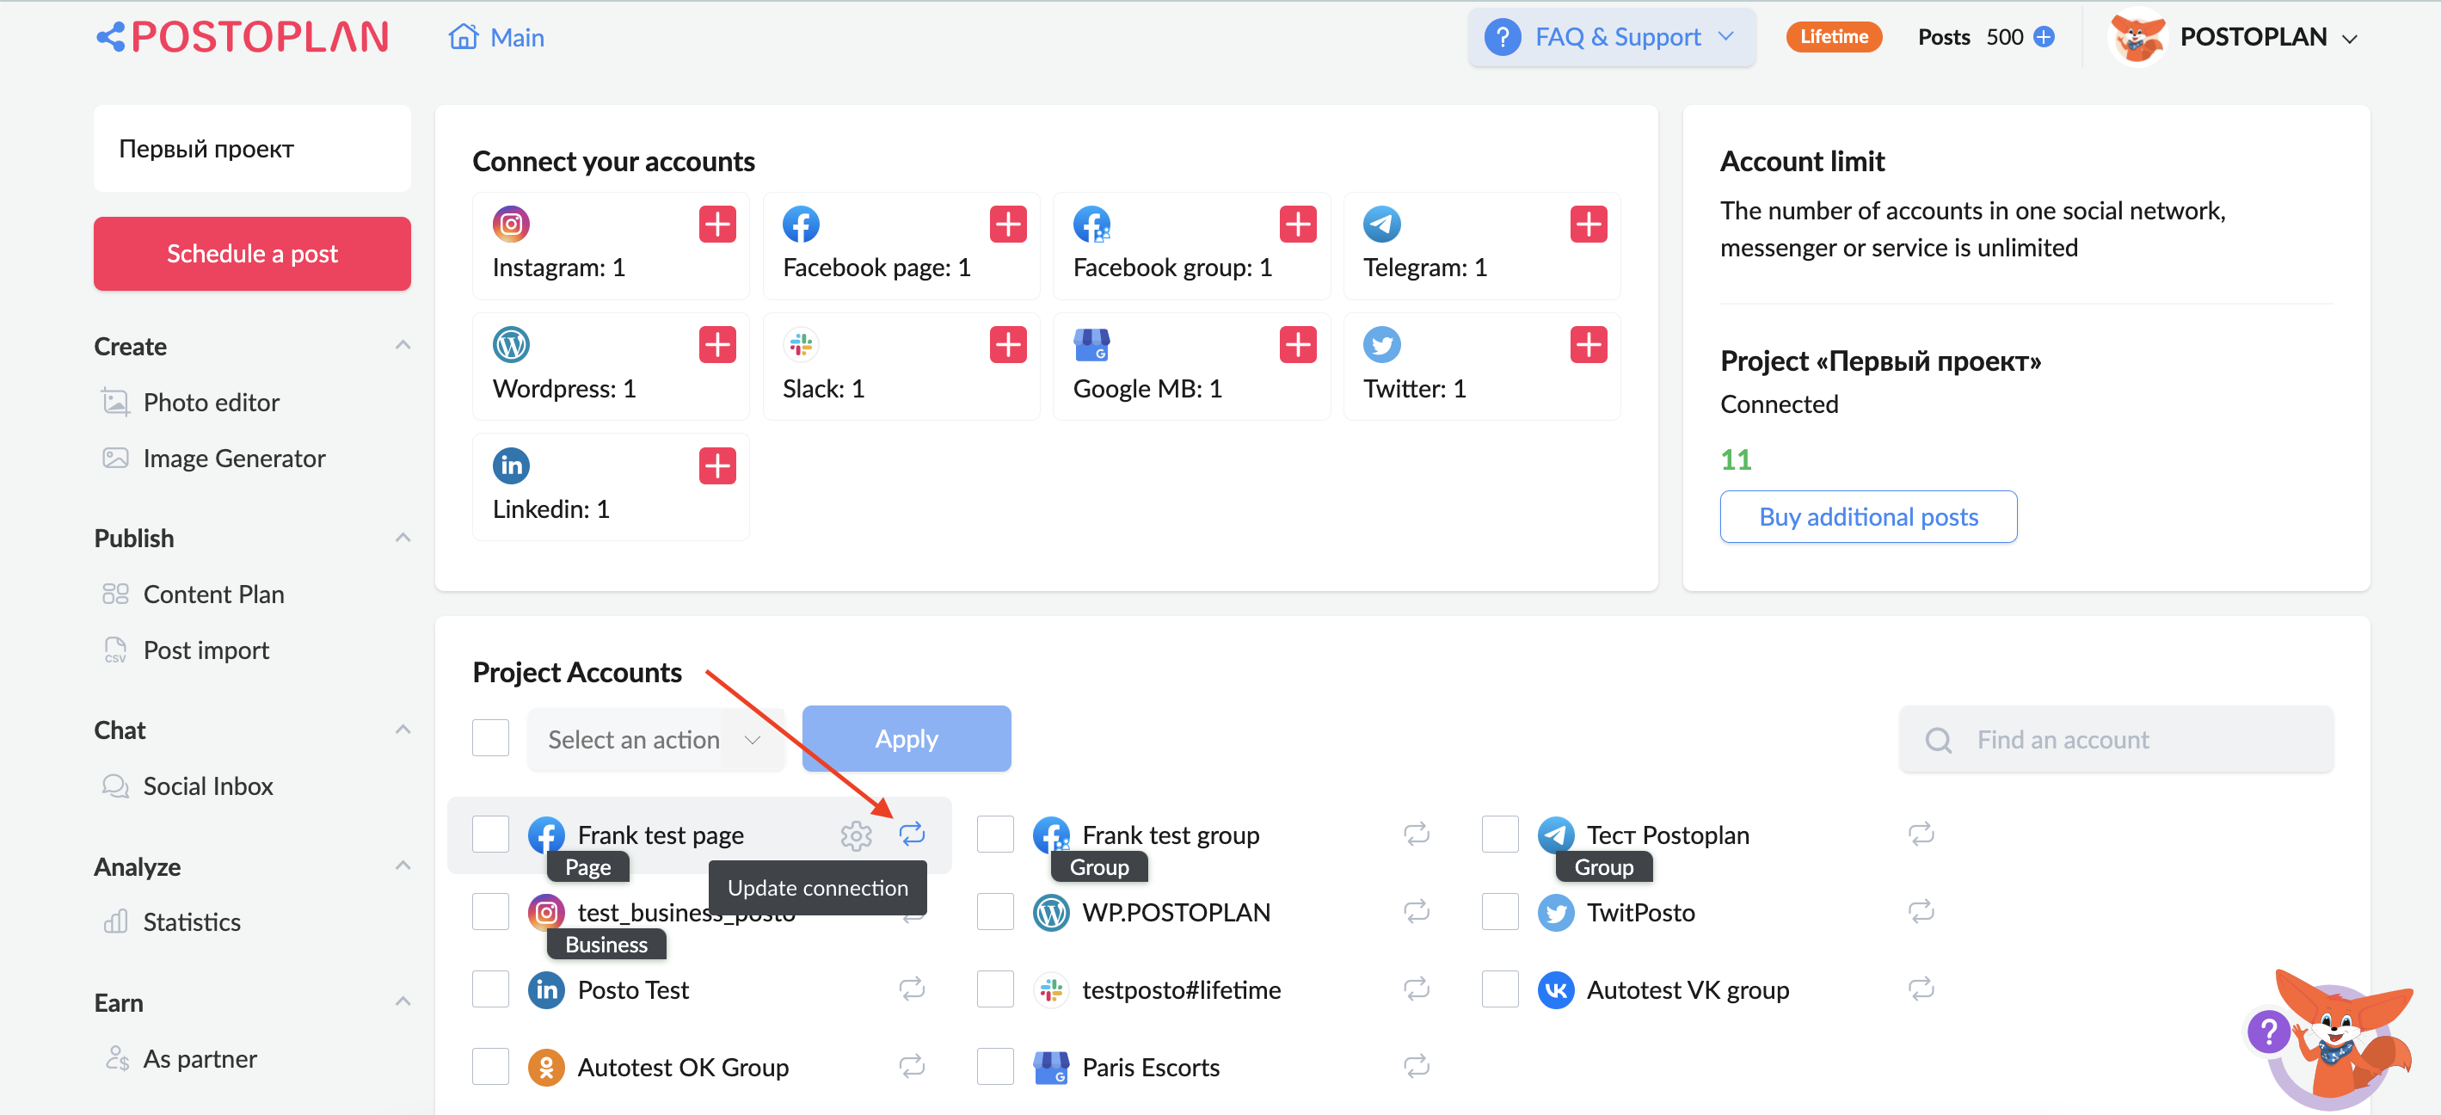Collapse the Publish sidebar section

click(x=403, y=538)
